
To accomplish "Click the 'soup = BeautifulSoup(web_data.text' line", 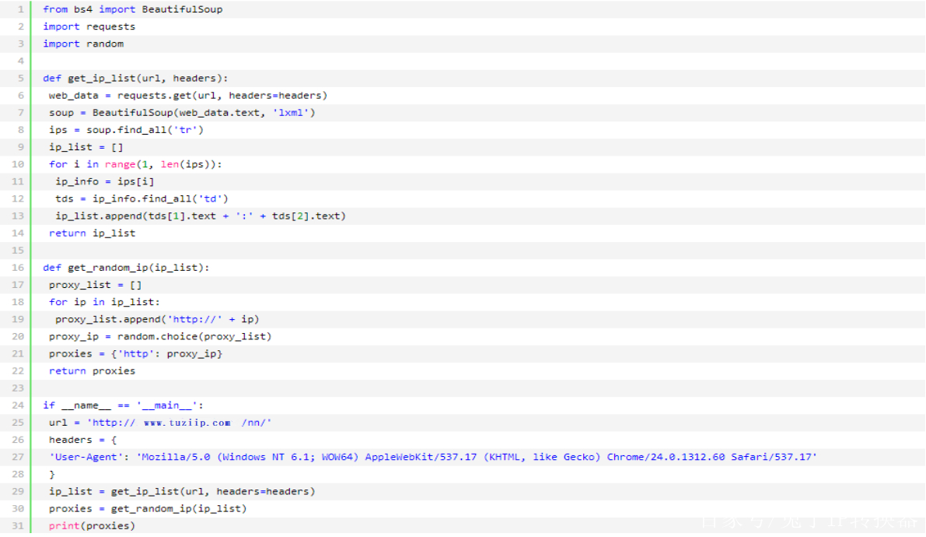I will pyautogui.click(x=182, y=112).
